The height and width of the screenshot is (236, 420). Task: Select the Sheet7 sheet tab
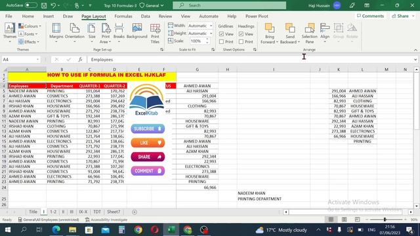(x=114, y=212)
